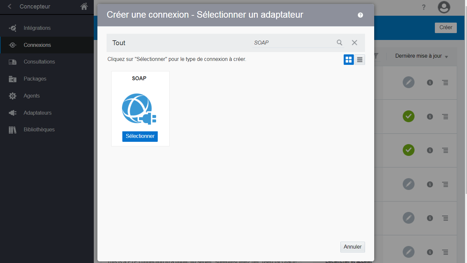
Task: Go to Consultations section
Action: 39,62
